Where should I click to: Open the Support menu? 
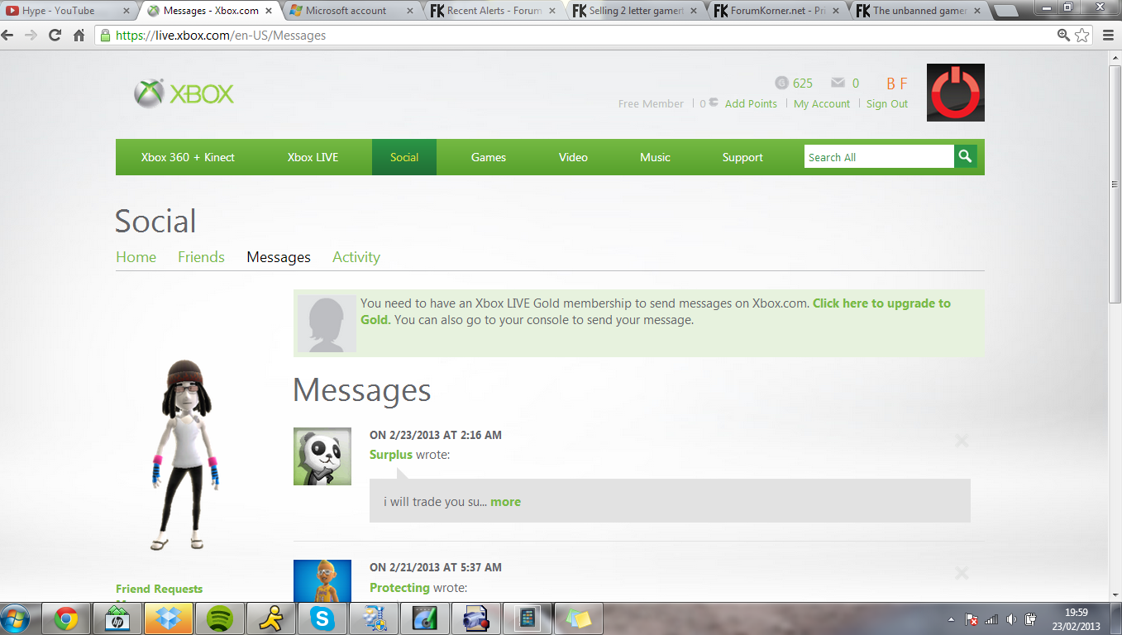coord(742,157)
